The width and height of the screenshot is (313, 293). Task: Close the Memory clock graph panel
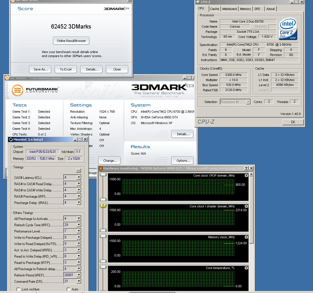click(x=246, y=237)
